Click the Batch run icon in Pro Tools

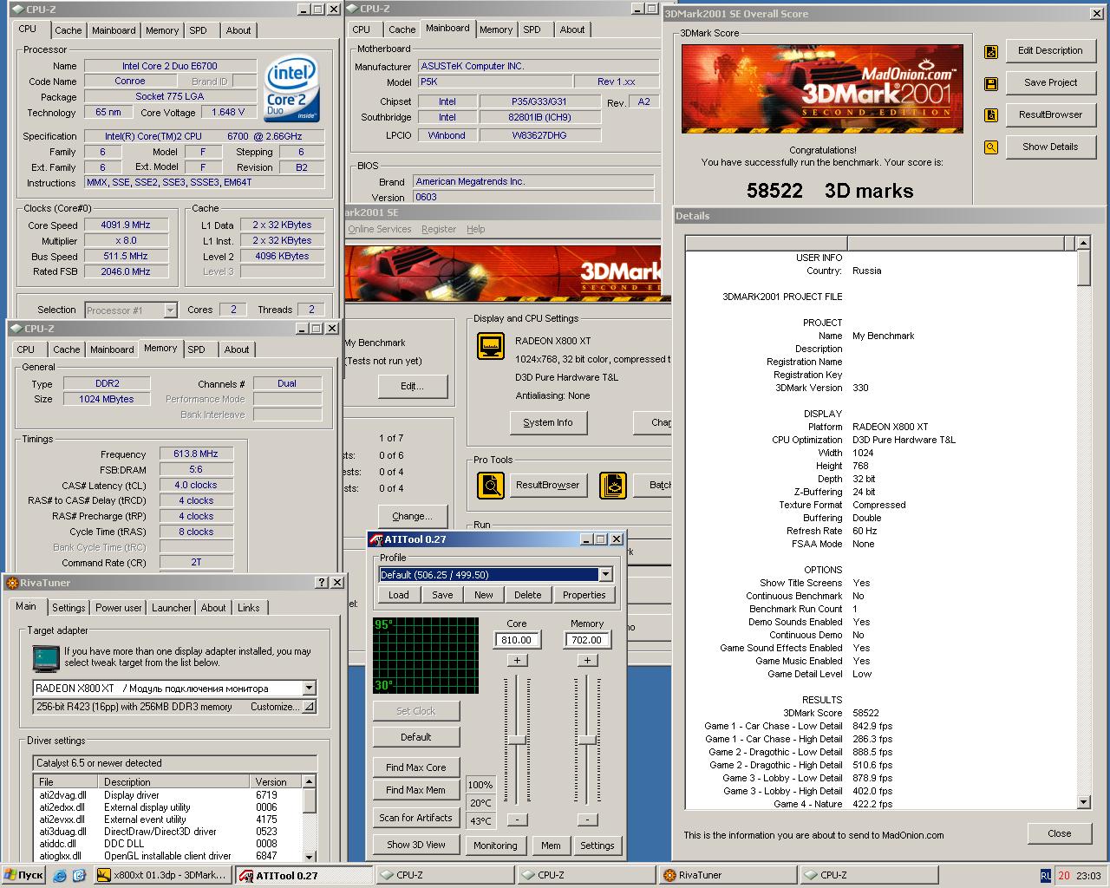613,485
